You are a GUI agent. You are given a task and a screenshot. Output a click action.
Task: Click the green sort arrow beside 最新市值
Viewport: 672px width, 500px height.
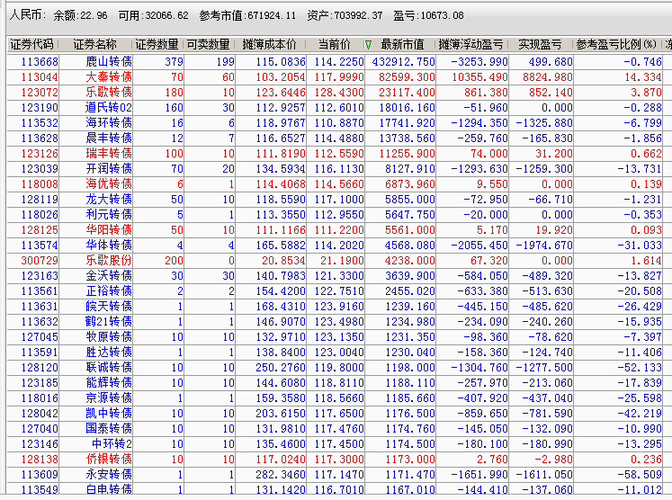click(368, 45)
